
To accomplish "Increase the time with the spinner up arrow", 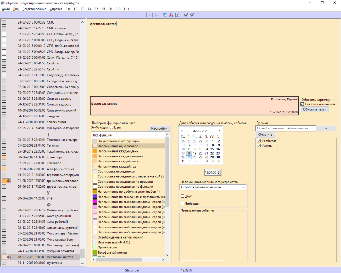I will 219,171.
